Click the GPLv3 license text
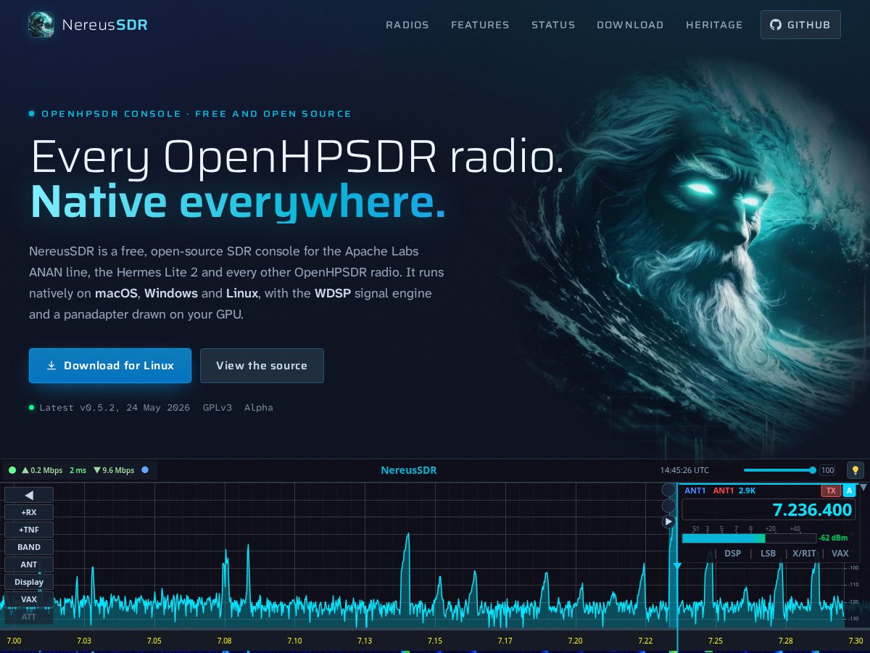Screen dimensions: 870x653 click(217, 408)
